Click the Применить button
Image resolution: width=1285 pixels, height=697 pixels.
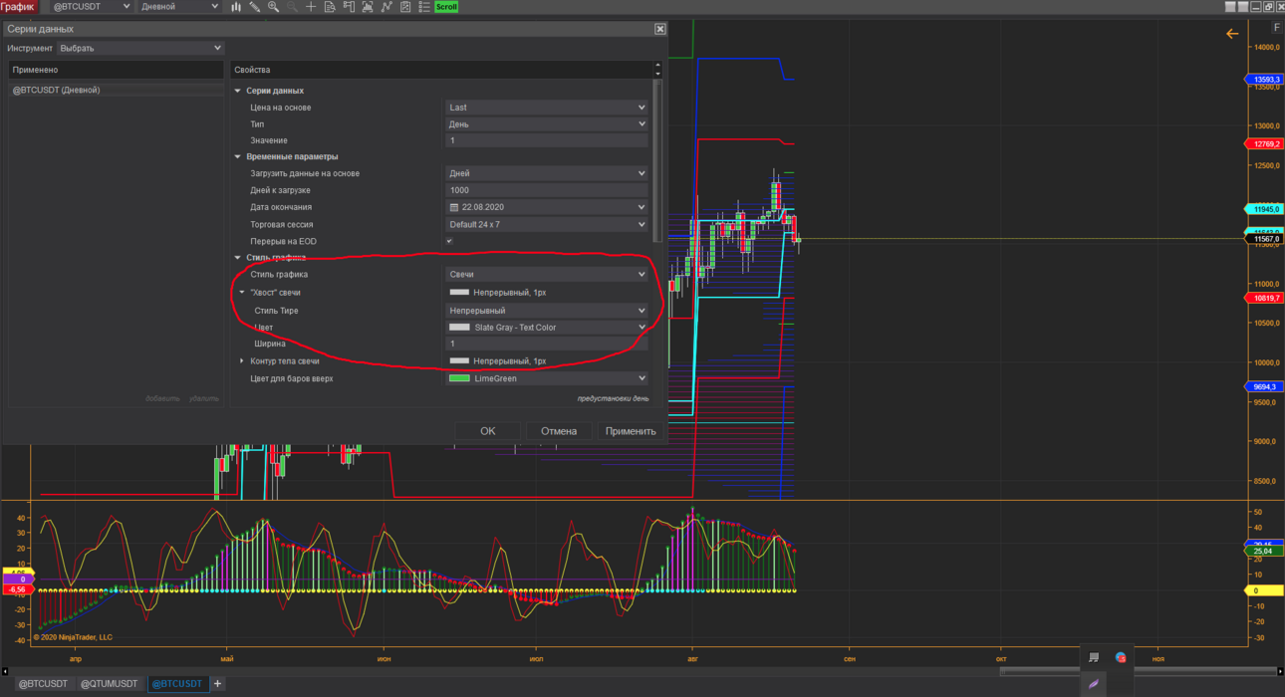pos(631,431)
